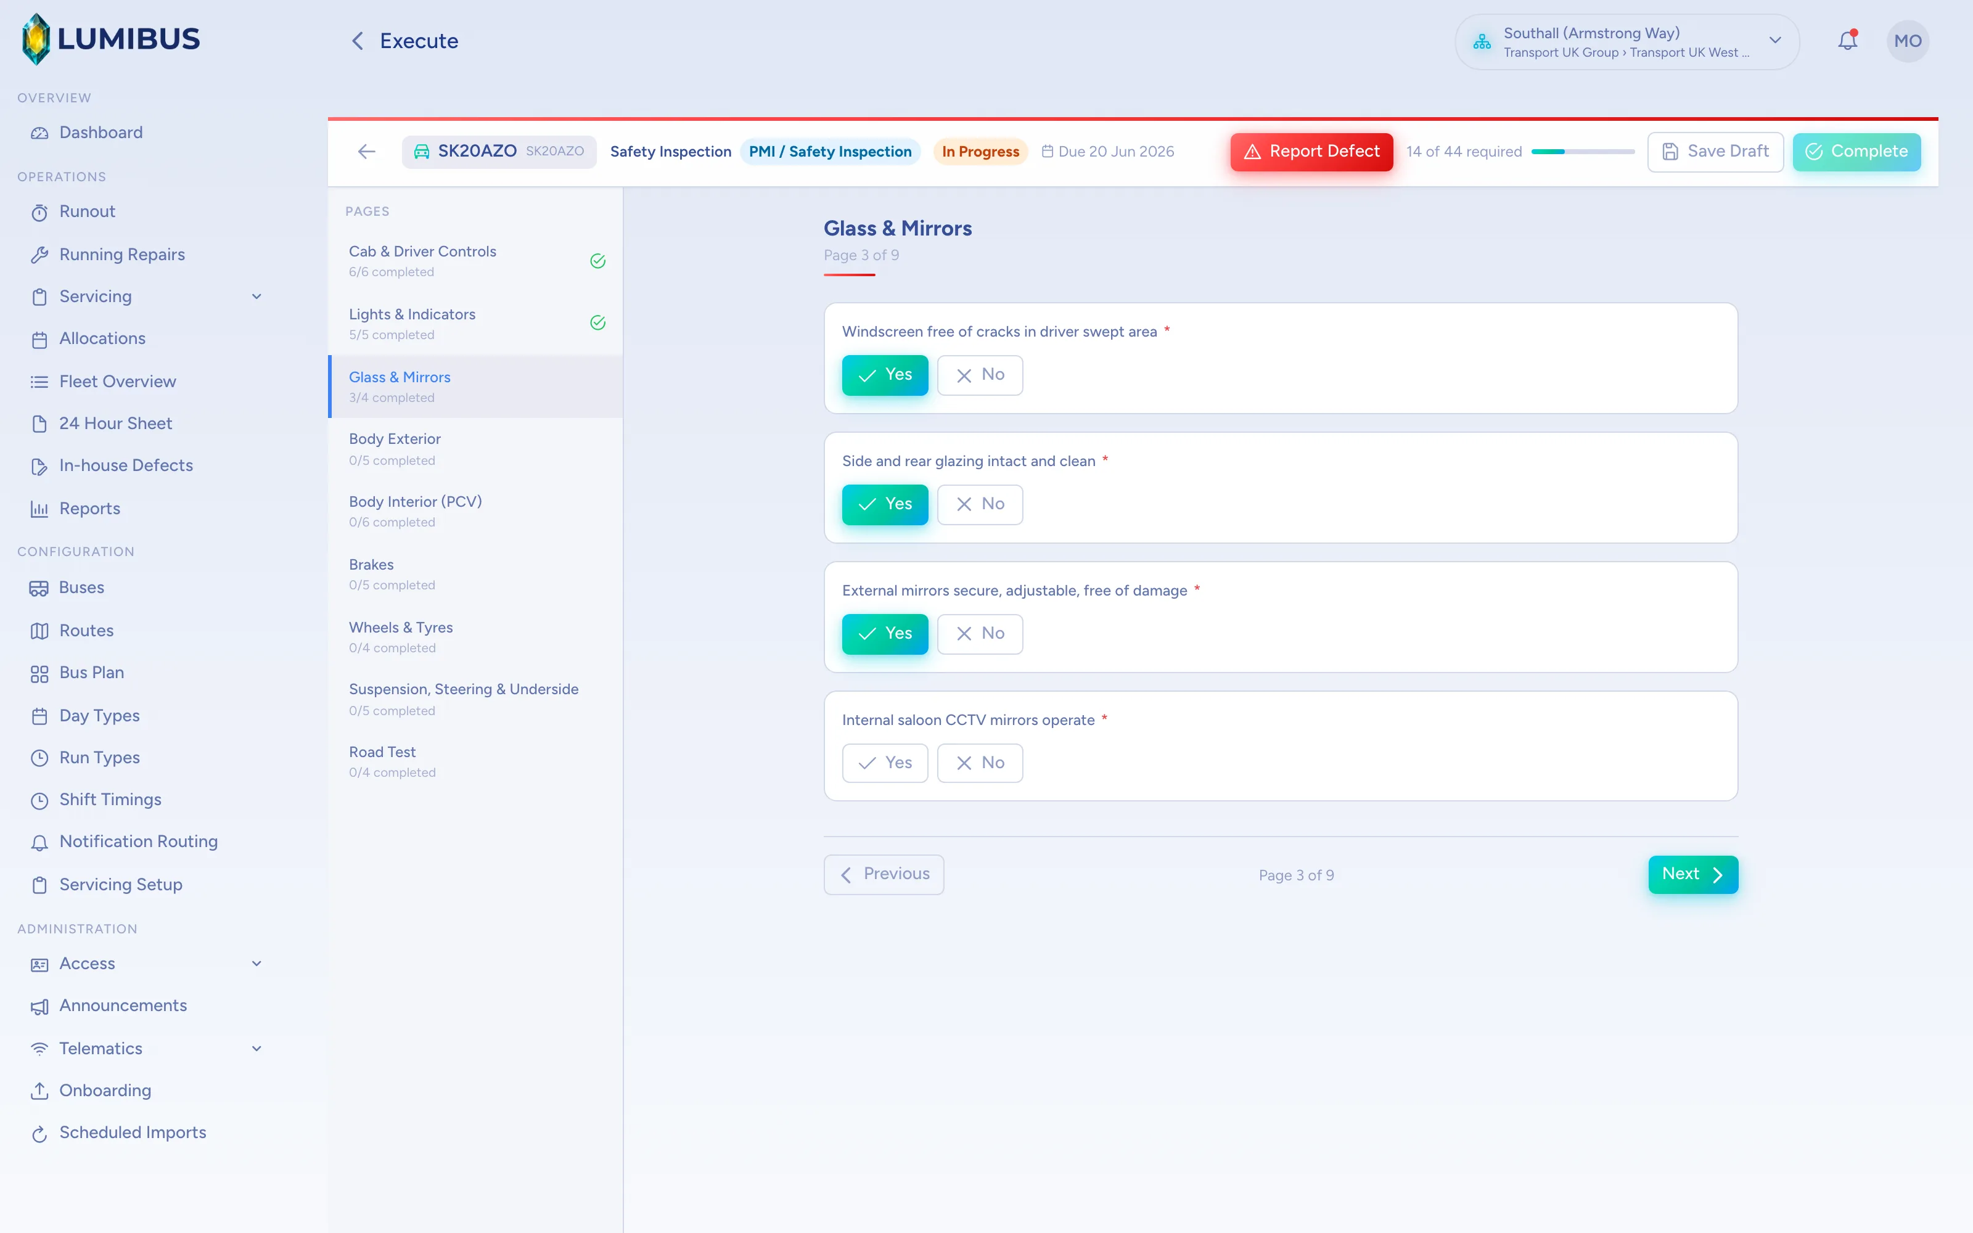Click the Lumibus logo
Viewport: 1973px width, 1233px height.
(110, 39)
